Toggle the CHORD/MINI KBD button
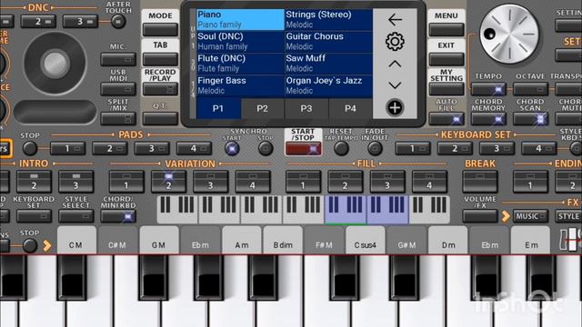582x327 pixels. click(118, 216)
